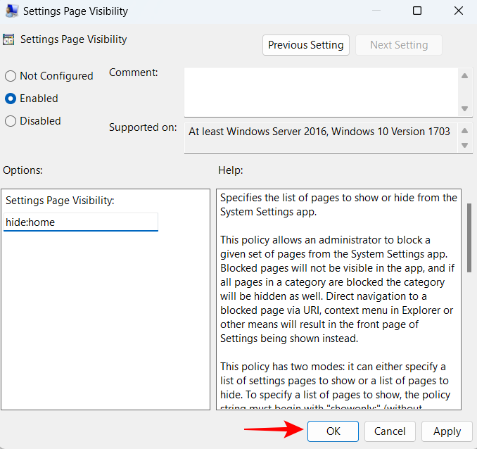
Task: Confirm the policy with OK
Action: tap(333, 431)
